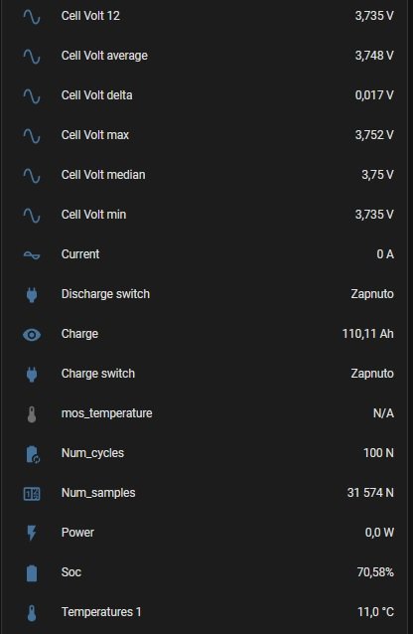Open the Cell Volt delta entity row
This screenshot has width=413, height=634.
[x=206, y=95]
